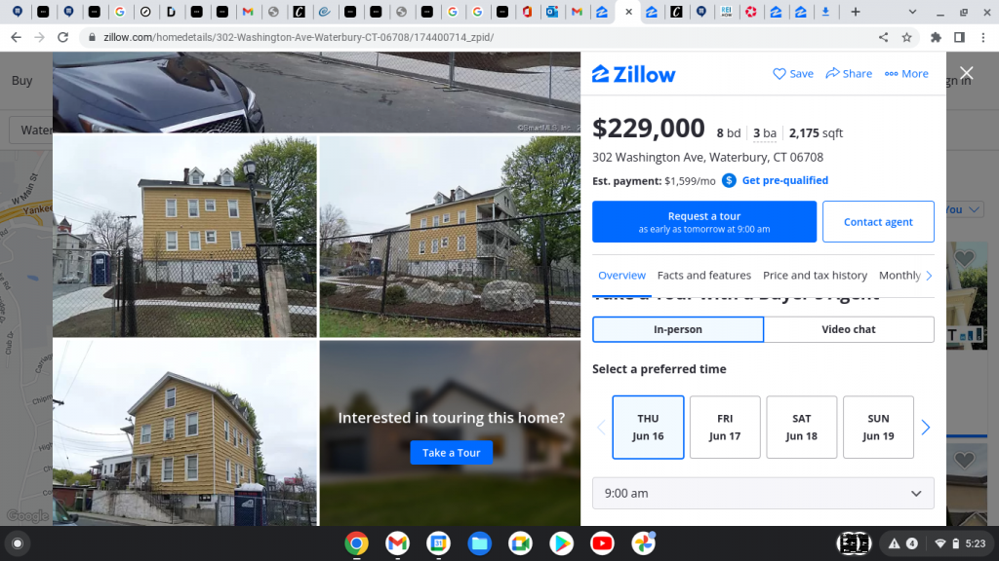Bookmark this page with star icon
Image resolution: width=999 pixels, height=561 pixels.
906,37
